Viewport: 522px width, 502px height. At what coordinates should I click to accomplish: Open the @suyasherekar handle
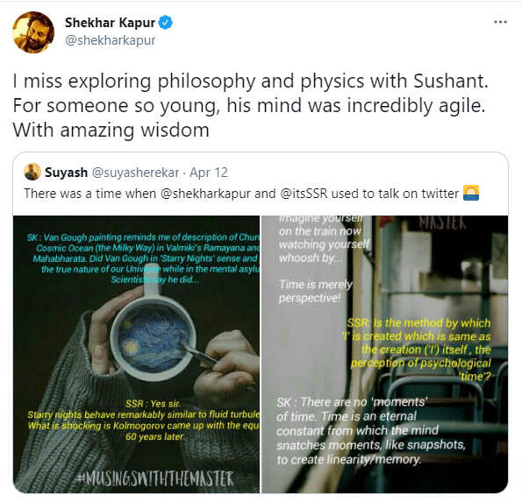[x=135, y=173]
